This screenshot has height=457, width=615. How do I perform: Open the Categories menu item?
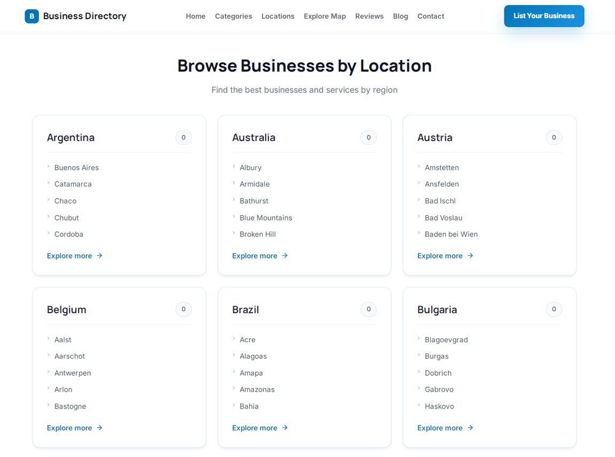click(x=233, y=16)
